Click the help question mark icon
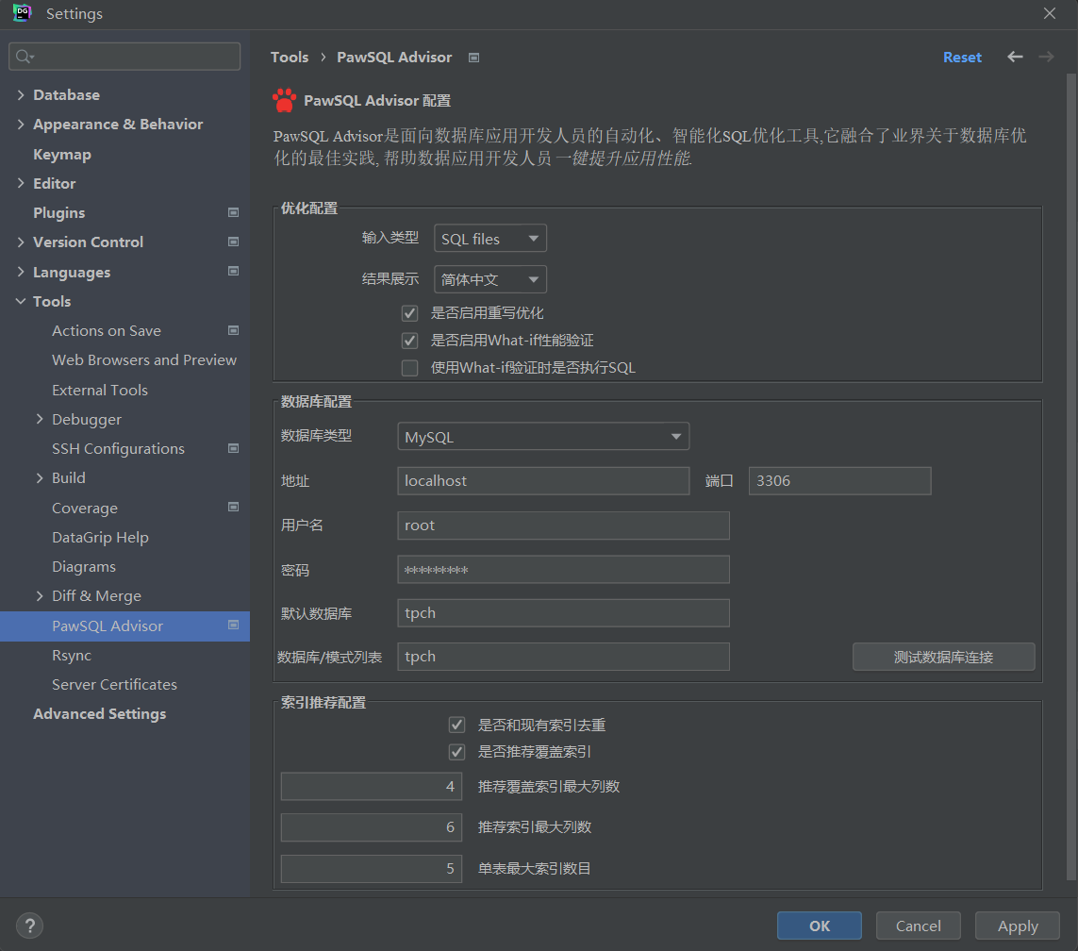1078x951 pixels. pyautogui.click(x=30, y=926)
